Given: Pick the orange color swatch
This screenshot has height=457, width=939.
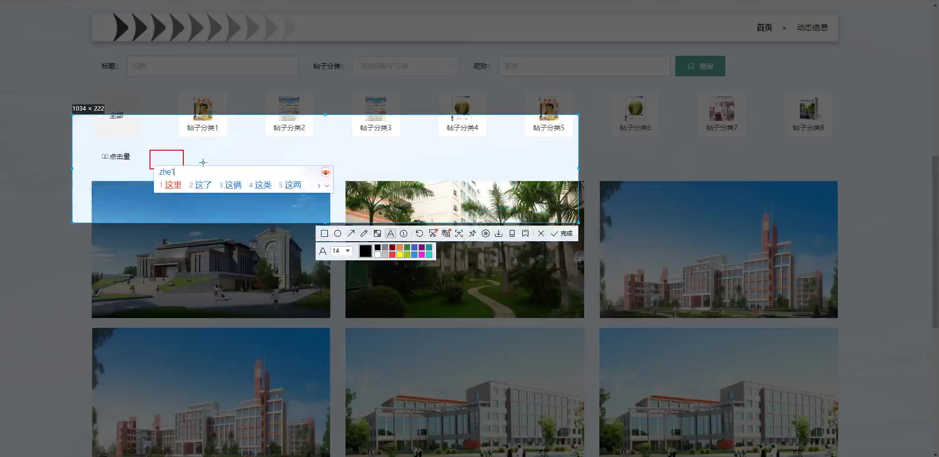Looking at the screenshot, I should tap(399, 248).
